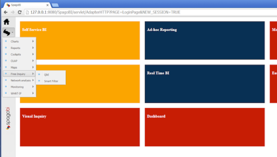This screenshot has height=157, width=277.
Task: Open the Real Time BI tile
Action: tap(205, 84)
